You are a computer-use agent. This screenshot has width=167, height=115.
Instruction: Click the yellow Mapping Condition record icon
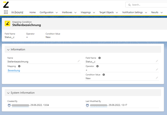pyautogui.click(x=7, y=23)
